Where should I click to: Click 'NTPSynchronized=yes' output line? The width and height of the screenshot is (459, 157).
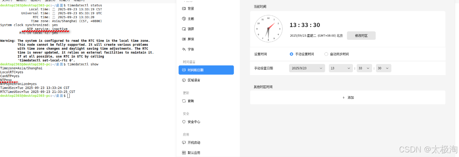[18, 84]
